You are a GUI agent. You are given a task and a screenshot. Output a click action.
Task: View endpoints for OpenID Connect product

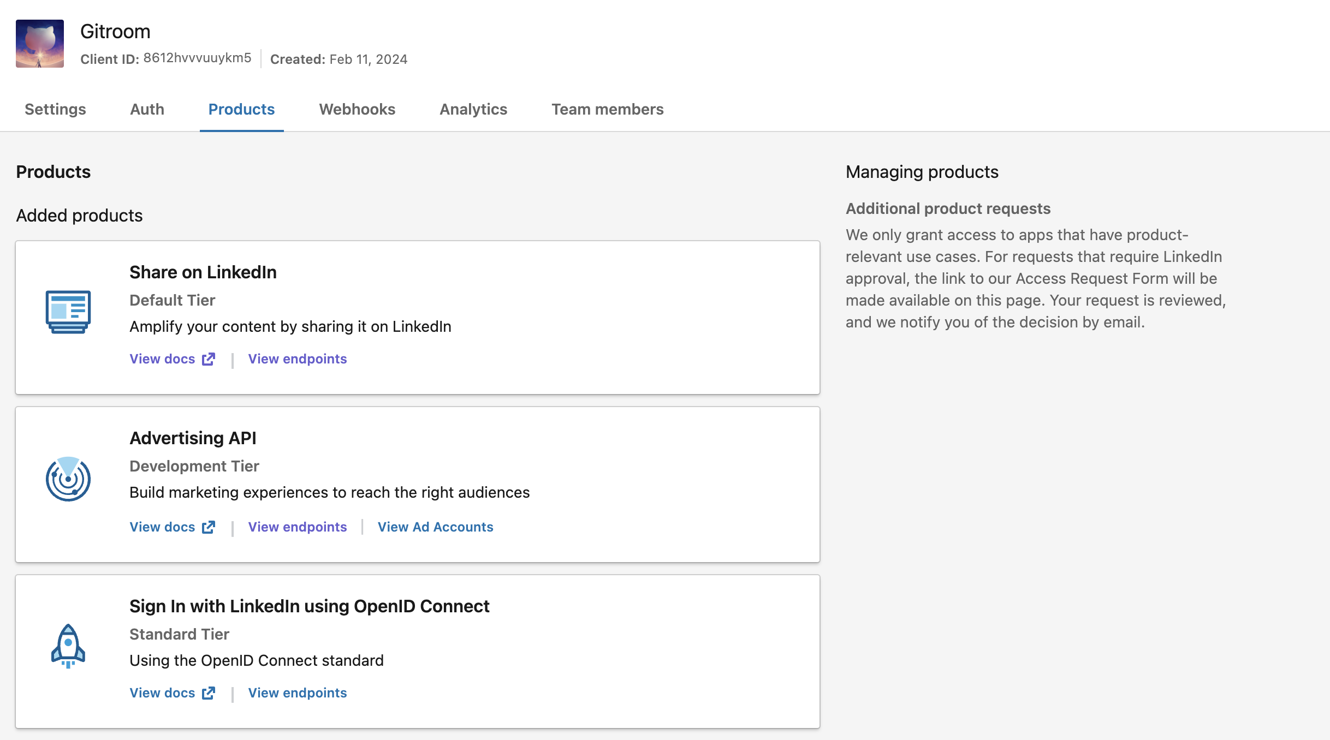pos(298,693)
